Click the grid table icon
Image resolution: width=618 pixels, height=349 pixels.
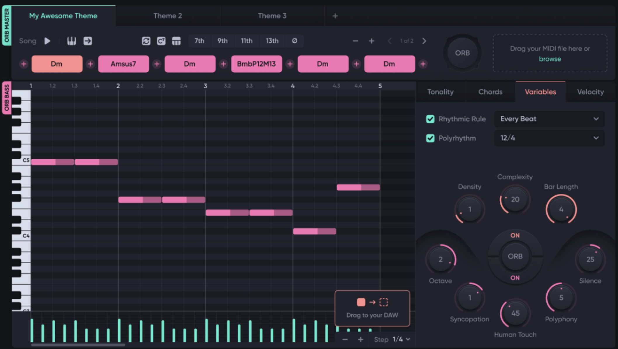[176, 41]
